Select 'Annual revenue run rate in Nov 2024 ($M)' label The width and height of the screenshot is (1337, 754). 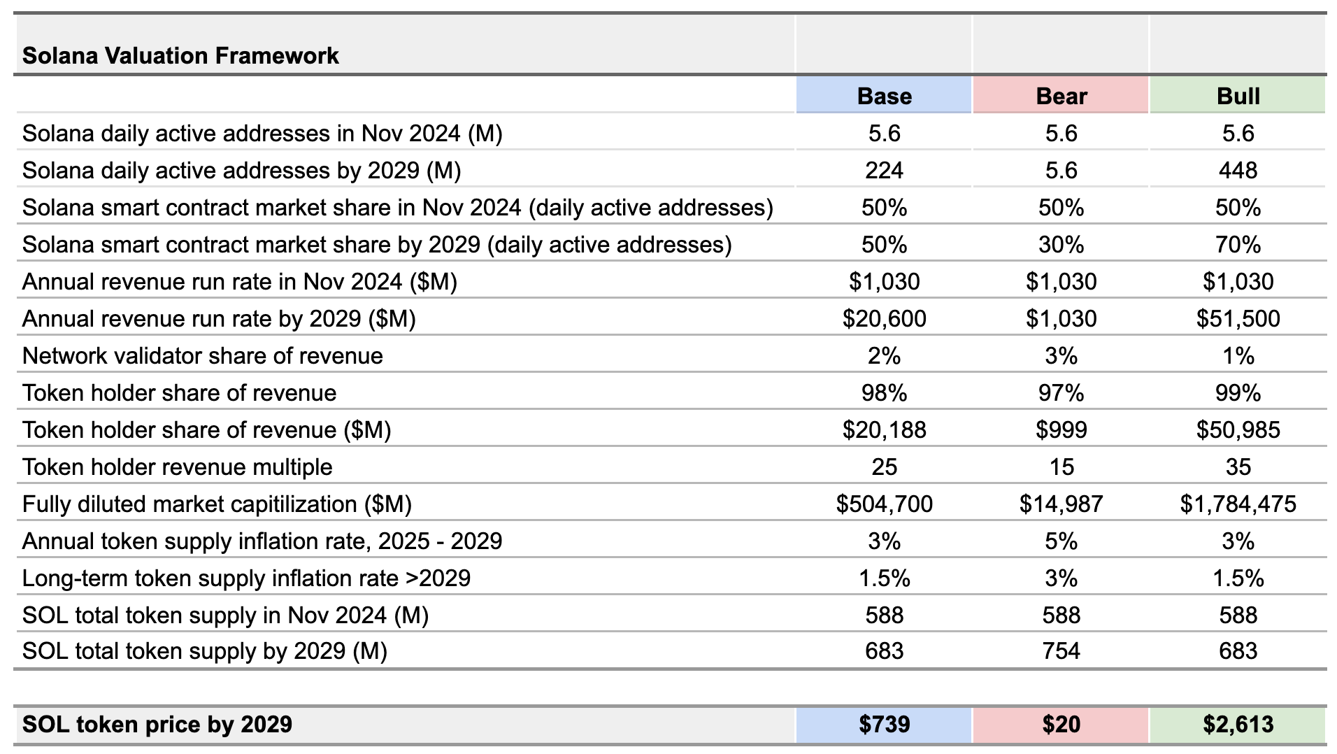click(239, 281)
